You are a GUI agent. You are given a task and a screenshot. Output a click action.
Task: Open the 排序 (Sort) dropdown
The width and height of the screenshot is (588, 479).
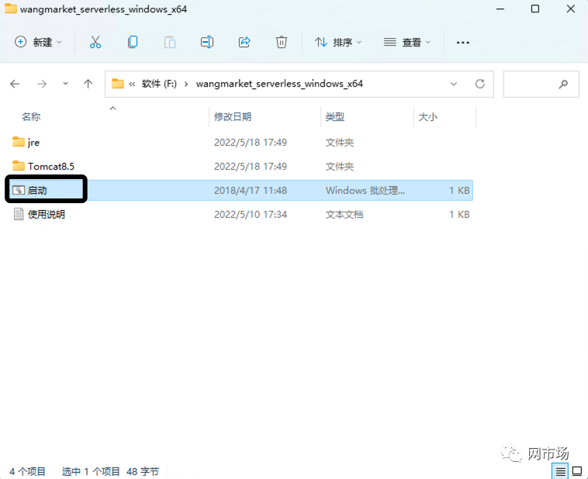(338, 42)
